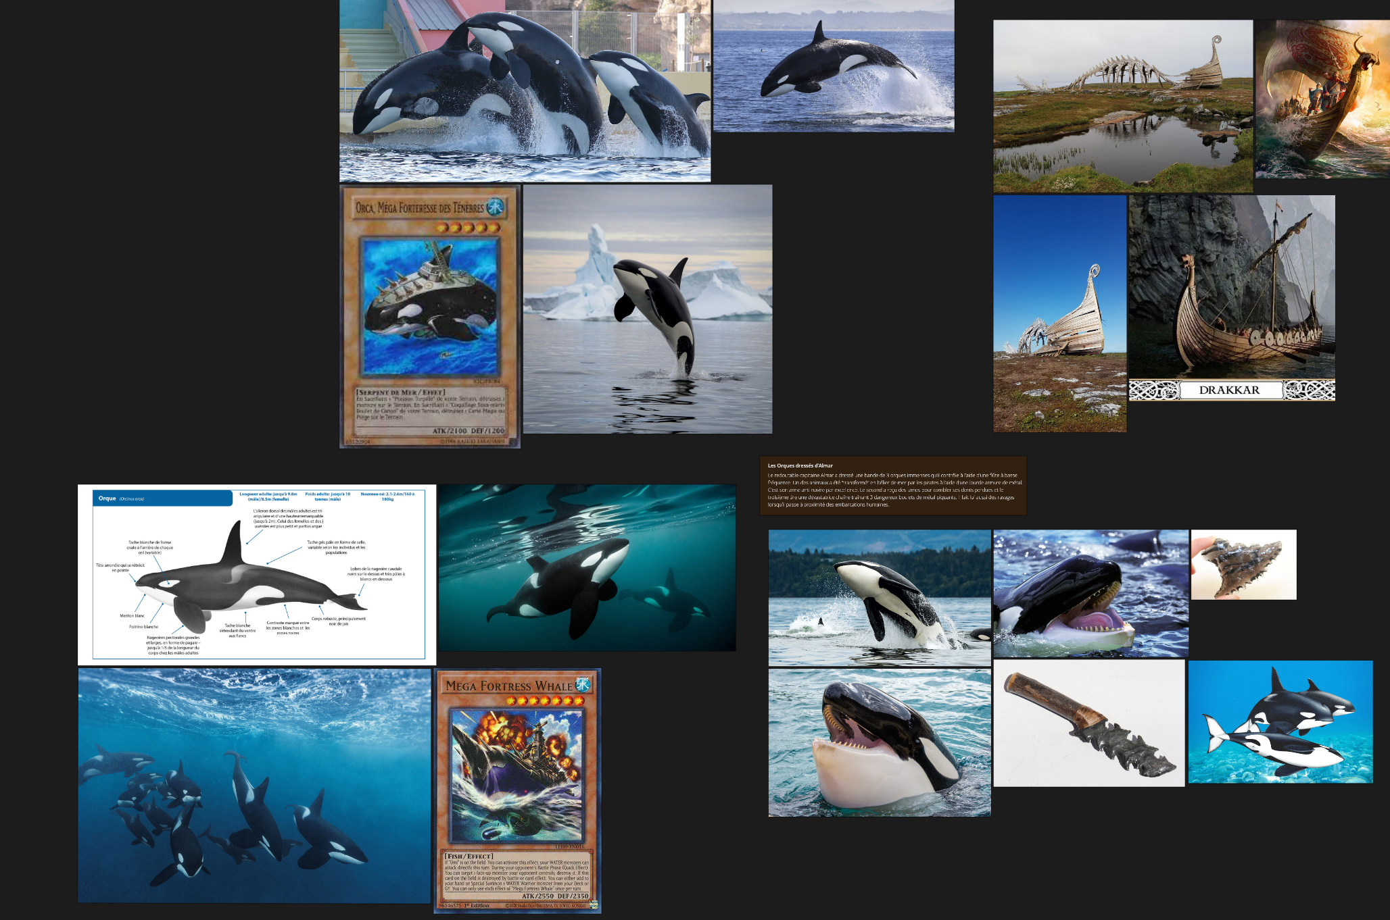This screenshot has height=920, width=1390.
Task: Select the Mega Fortress Whale card
Action: coord(517,790)
